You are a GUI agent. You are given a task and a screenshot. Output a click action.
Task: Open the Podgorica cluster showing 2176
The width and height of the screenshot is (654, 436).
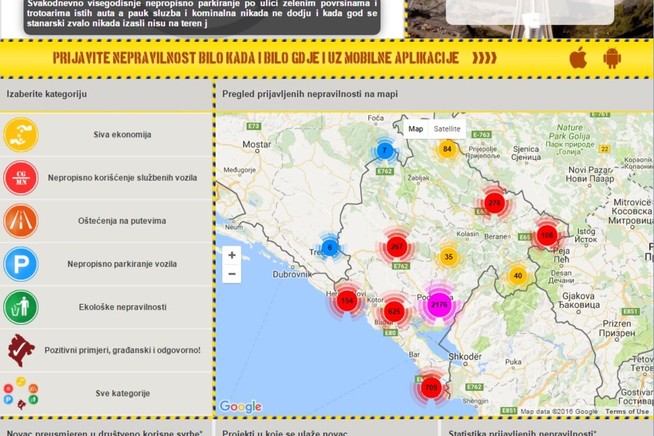tap(439, 305)
